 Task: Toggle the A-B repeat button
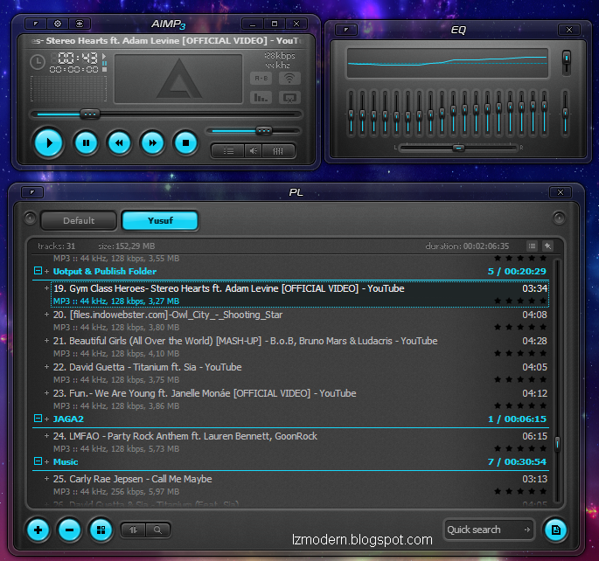pyautogui.click(x=261, y=79)
